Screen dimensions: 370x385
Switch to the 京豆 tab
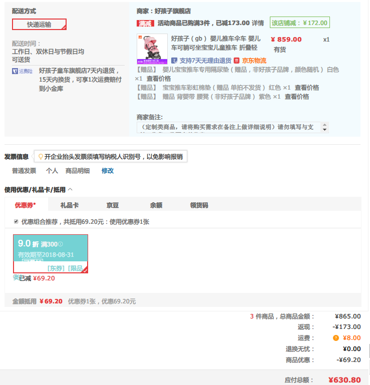(113, 205)
